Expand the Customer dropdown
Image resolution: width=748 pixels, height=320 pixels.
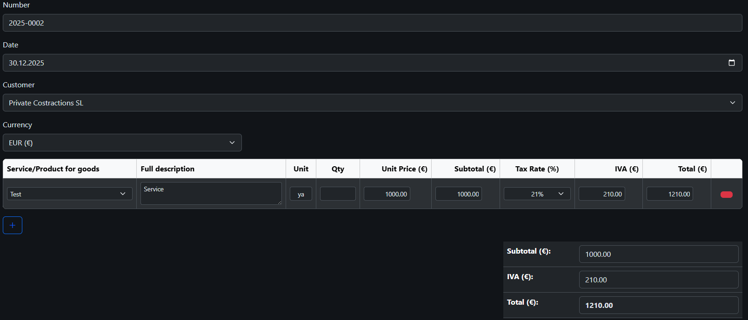372,103
